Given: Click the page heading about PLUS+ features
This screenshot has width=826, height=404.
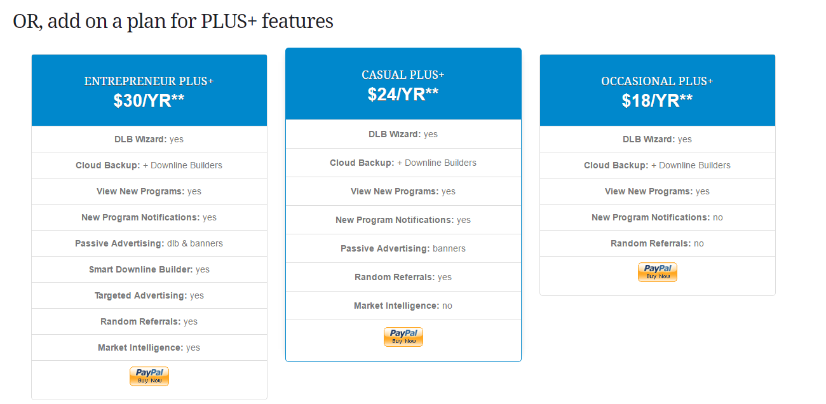Looking at the screenshot, I should [173, 21].
